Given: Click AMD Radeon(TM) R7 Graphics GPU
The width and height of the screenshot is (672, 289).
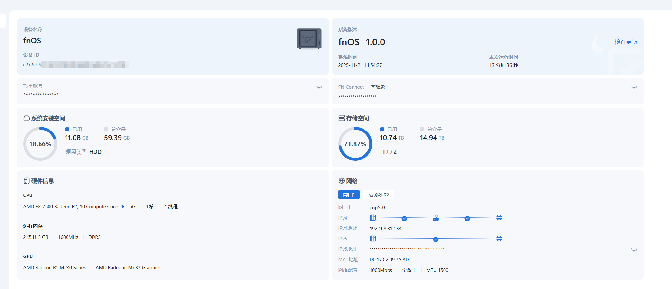Looking at the screenshot, I should [128, 268].
